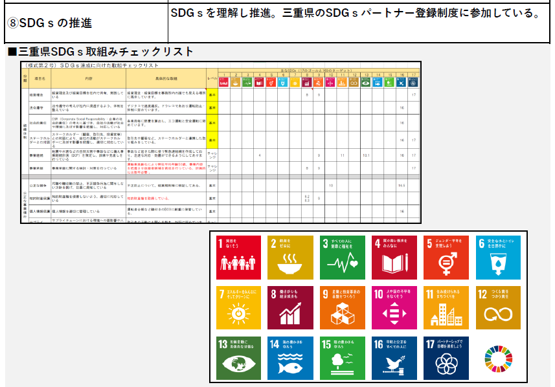The height and width of the screenshot is (387, 555).
Task: Click the large orange SDG 9 cubes tile
Action: pos(343,308)
